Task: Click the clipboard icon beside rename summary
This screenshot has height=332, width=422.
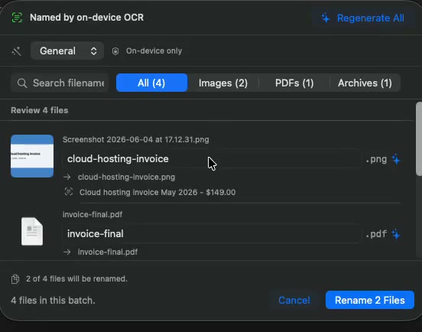Action: (15, 279)
